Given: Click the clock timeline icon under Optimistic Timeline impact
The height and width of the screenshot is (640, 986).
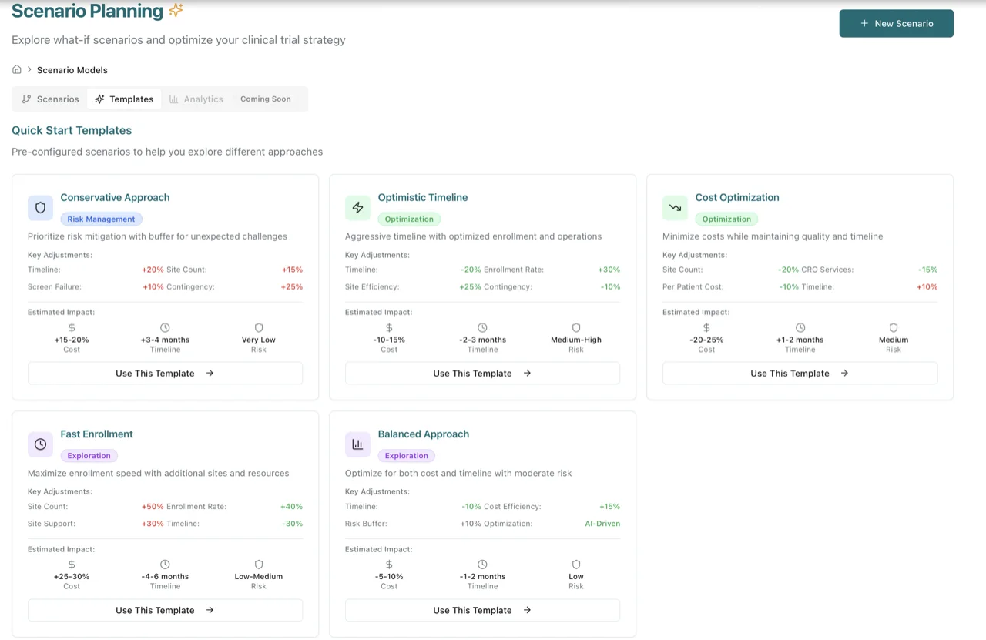Looking at the screenshot, I should [x=482, y=327].
